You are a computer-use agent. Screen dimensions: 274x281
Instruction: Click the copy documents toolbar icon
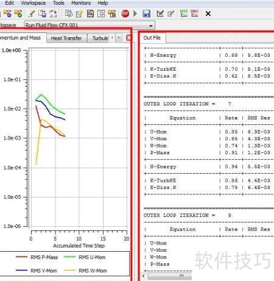[42, 13]
